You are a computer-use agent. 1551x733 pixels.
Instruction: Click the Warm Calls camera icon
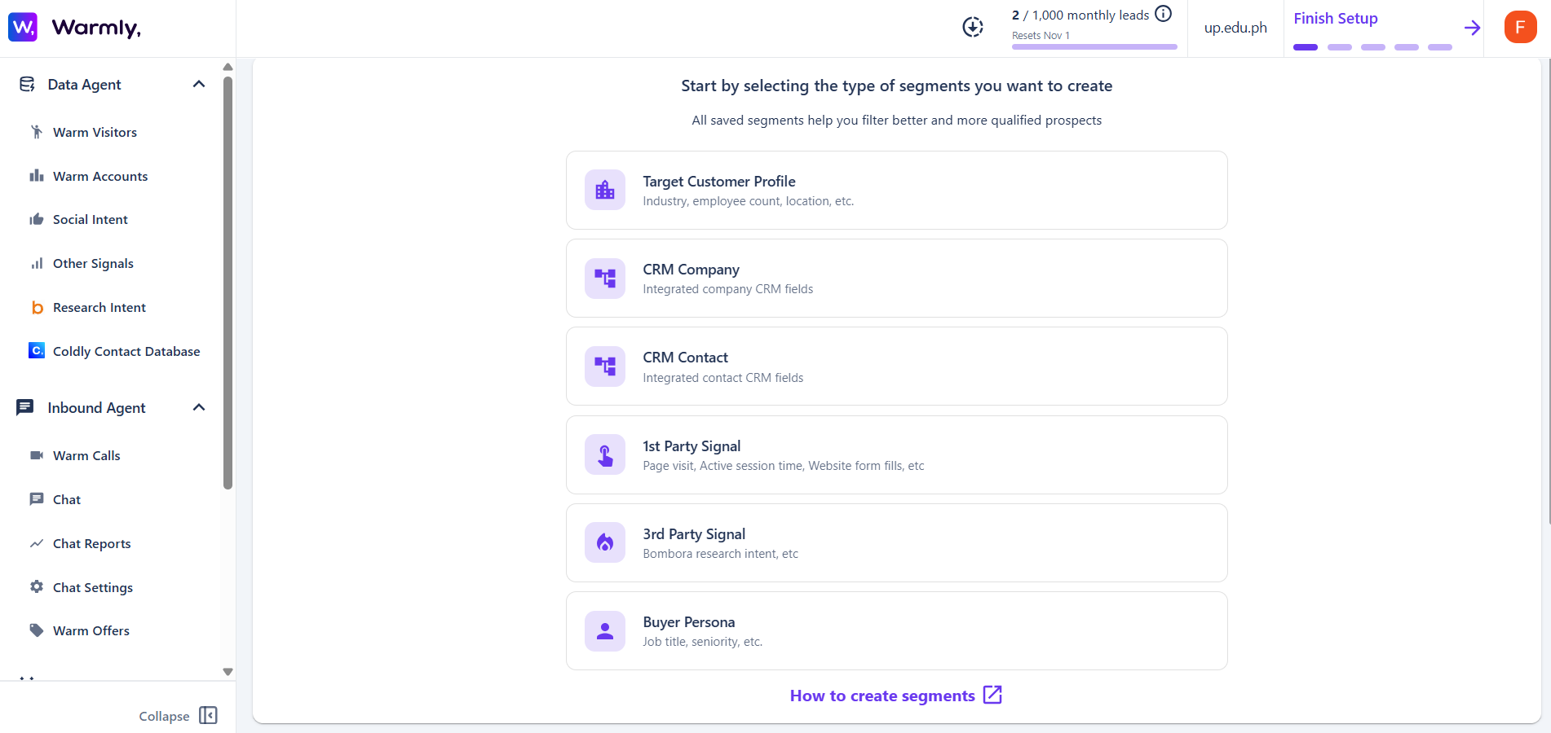click(x=37, y=454)
